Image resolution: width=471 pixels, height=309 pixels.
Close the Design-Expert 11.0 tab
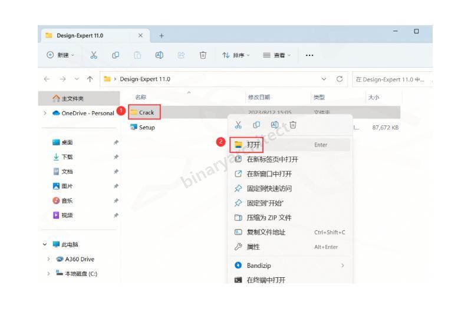[x=140, y=35]
